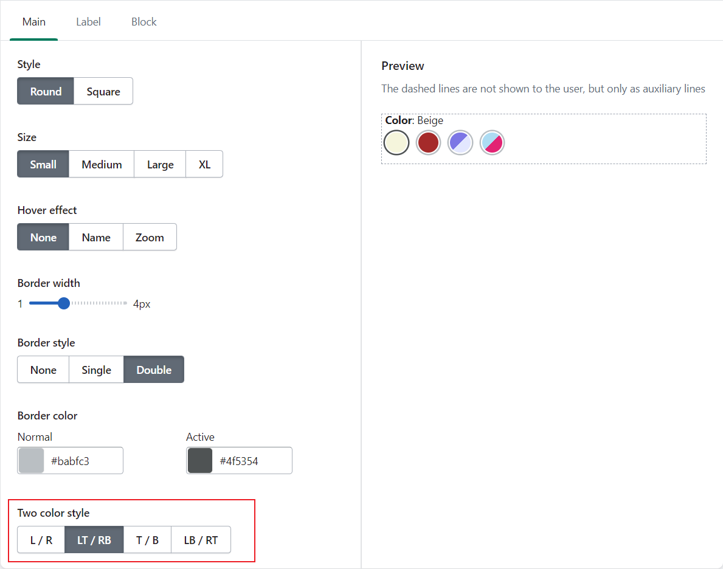Pick the blue and pink preview swatch
Image resolution: width=723 pixels, height=569 pixels.
point(492,143)
